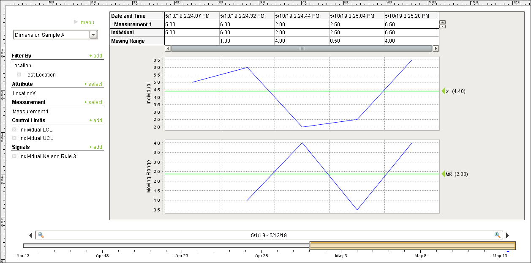Go to next date range arrow
This screenshot has width=531, height=263.
pyautogui.click(x=508, y=236)
